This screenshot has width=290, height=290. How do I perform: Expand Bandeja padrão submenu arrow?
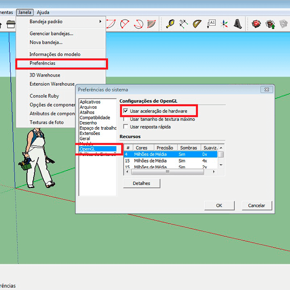pyautogui.click(x=100, y=21)
